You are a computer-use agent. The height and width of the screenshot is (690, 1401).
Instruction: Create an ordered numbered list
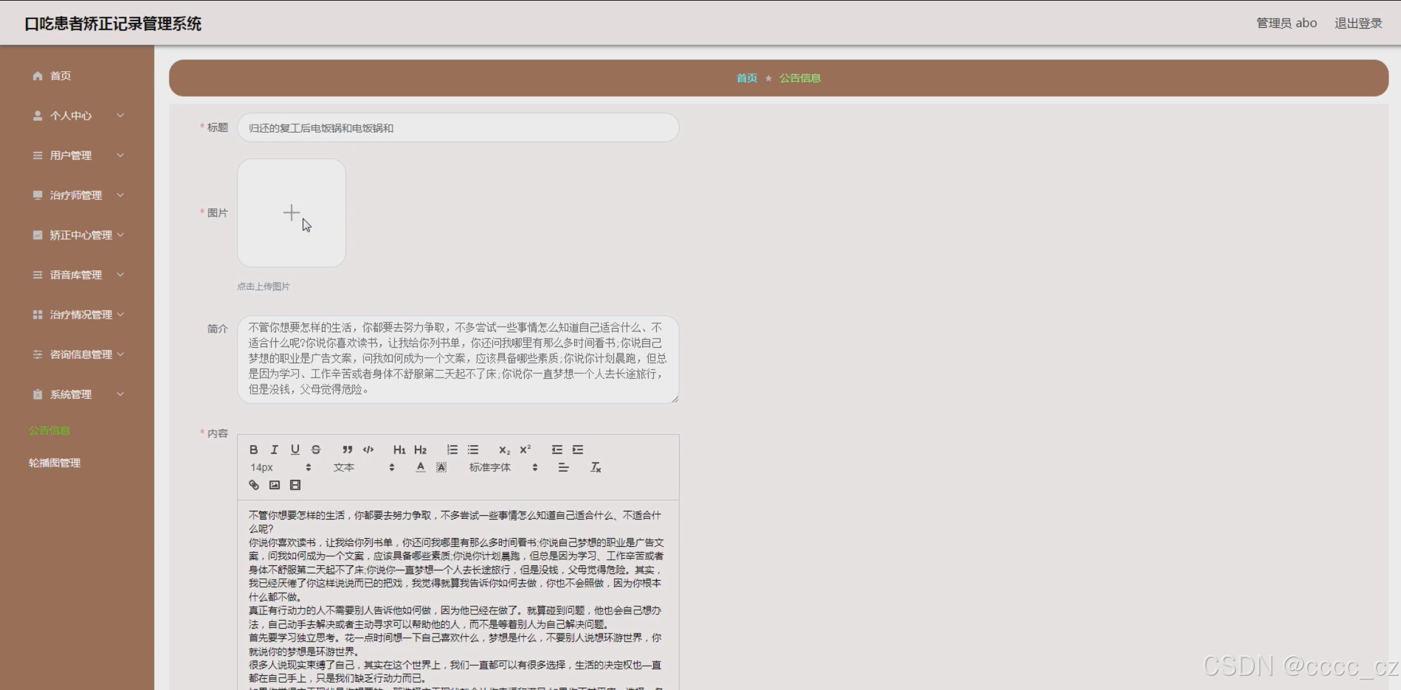tap(452, 449)
